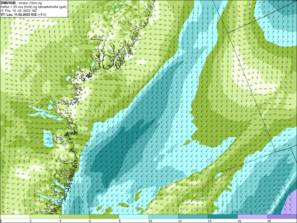Screen dimensions: 297x223
Task: Click the 'VT: Lau. 11.02.2023 03Z' valid time
Action: (19, 14)
